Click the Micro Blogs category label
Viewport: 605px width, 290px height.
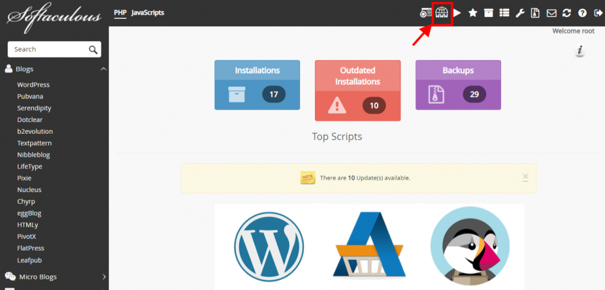pyautogui.click(x=38, y=277)
